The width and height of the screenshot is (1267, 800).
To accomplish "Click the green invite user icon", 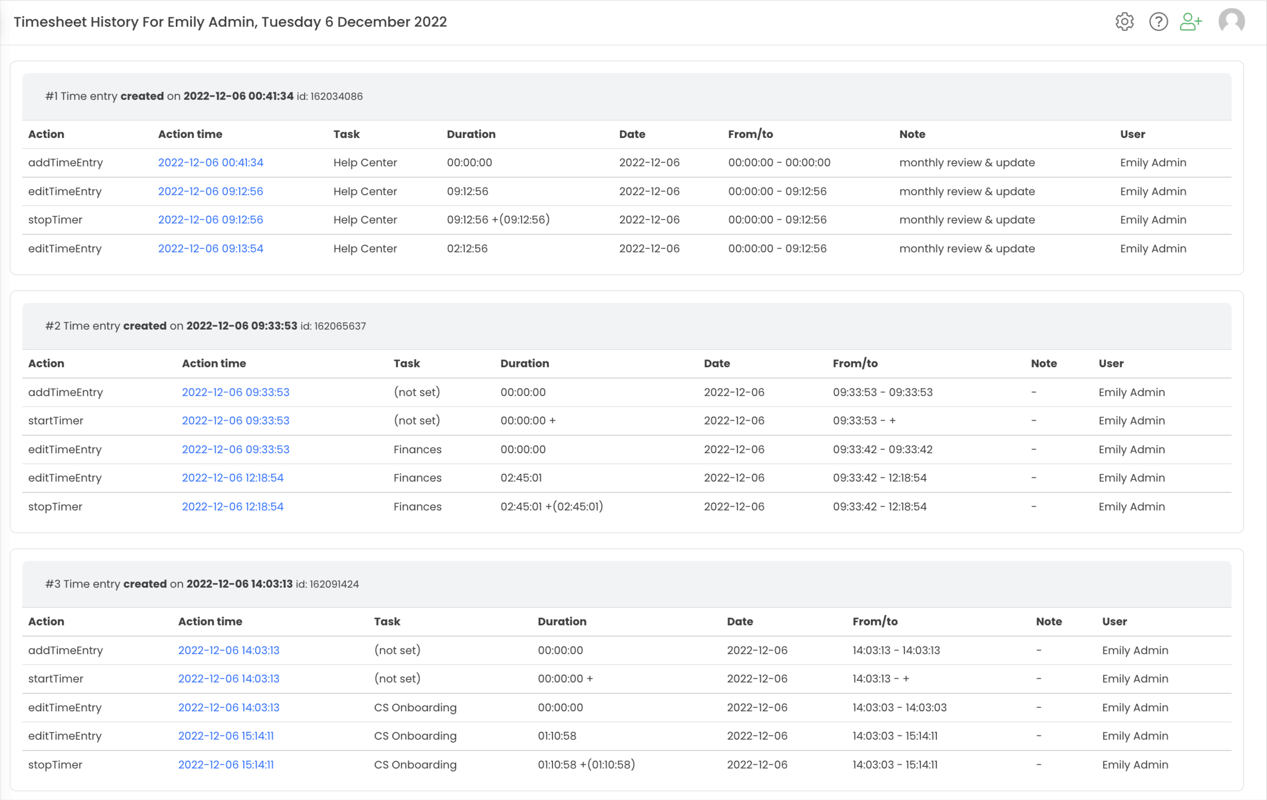I will tap(1191, 22).
